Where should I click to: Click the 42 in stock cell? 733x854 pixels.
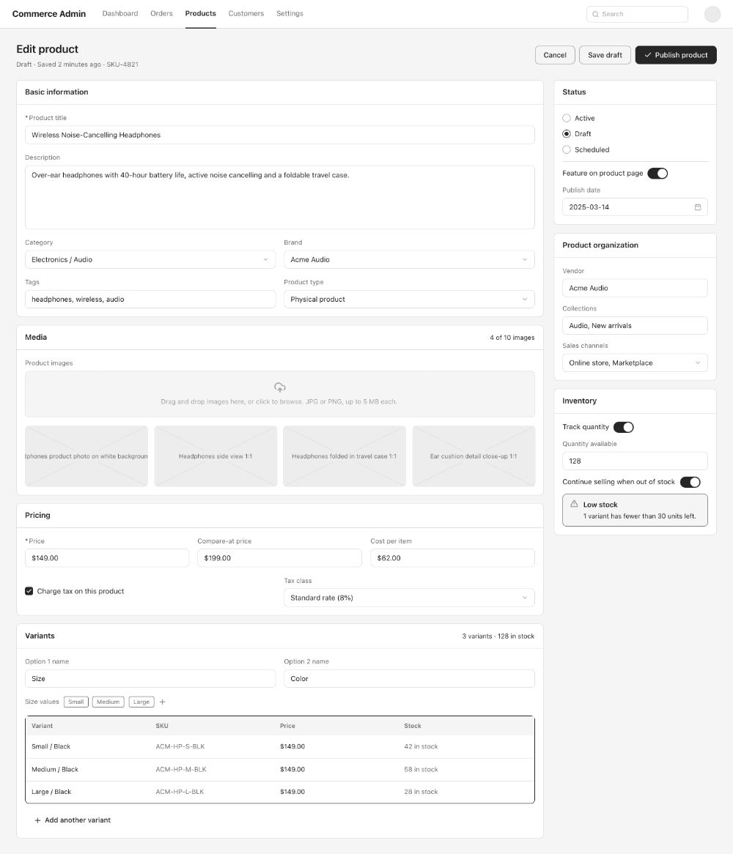coord(421,747)
